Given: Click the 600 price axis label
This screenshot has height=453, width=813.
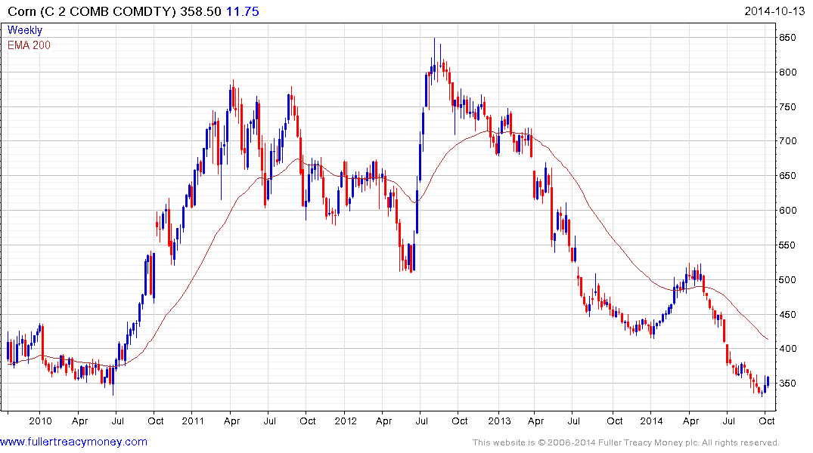Looking at the screenshot, I should click(x=787, y=211).
